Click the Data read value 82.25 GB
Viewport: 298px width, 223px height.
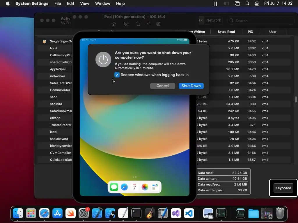coord(240,173)
